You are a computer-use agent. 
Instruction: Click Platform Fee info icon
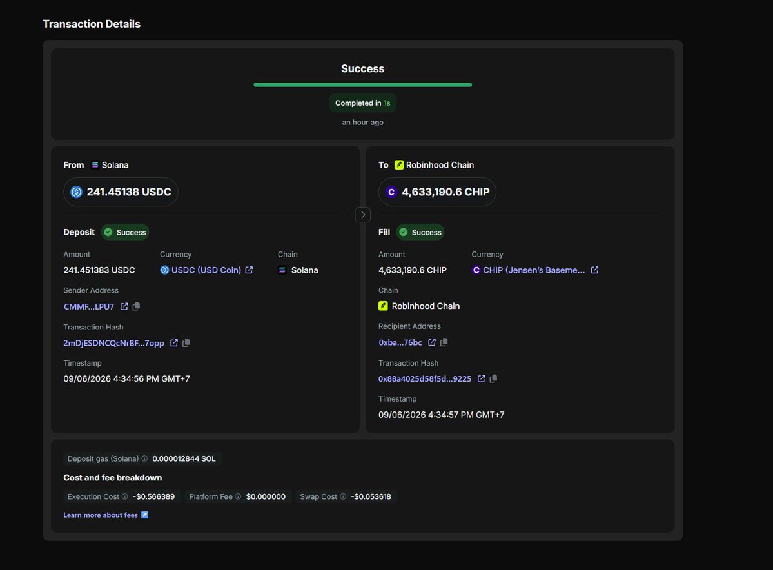pos(238,496)
